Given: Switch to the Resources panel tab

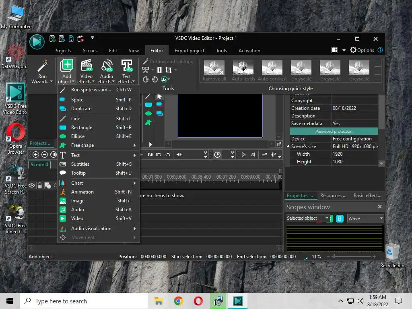Looking at the screenshot, I should (x=333, y=196).
